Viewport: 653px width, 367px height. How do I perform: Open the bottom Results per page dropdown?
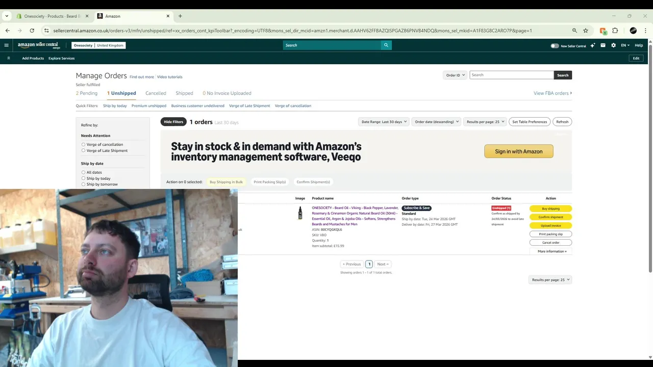click(550, 280)
